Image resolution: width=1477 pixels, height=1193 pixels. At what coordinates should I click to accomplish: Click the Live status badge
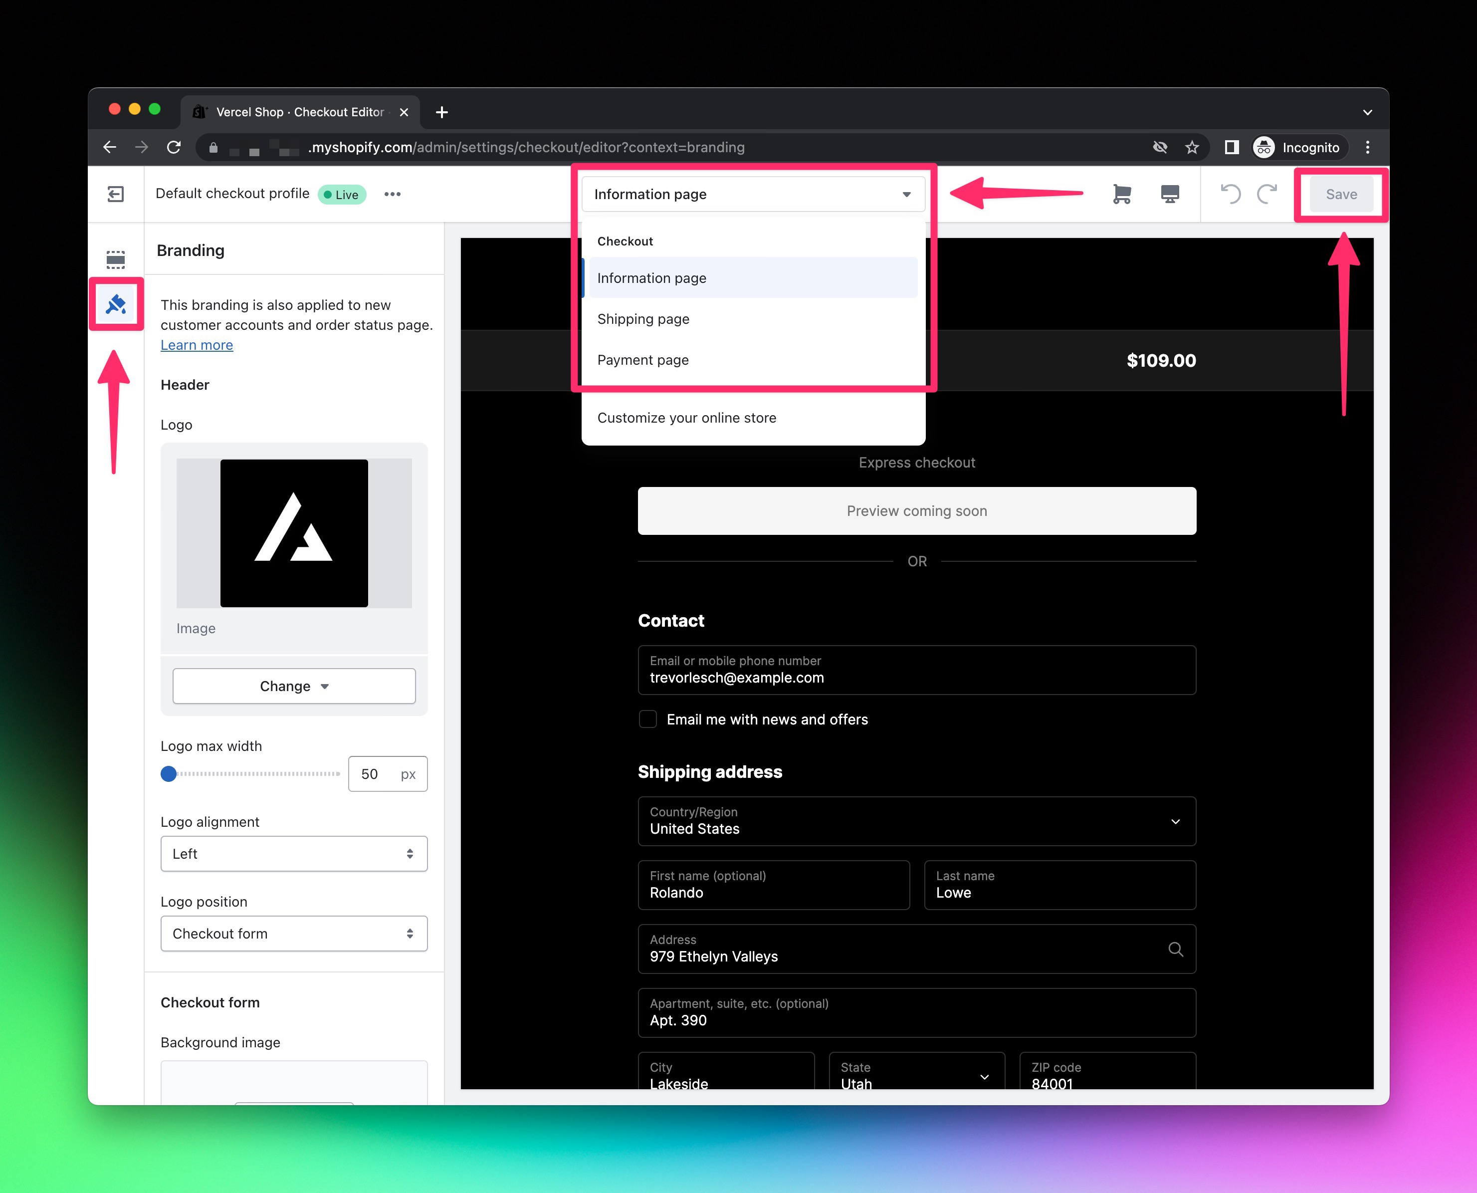(x=341, y=195)
